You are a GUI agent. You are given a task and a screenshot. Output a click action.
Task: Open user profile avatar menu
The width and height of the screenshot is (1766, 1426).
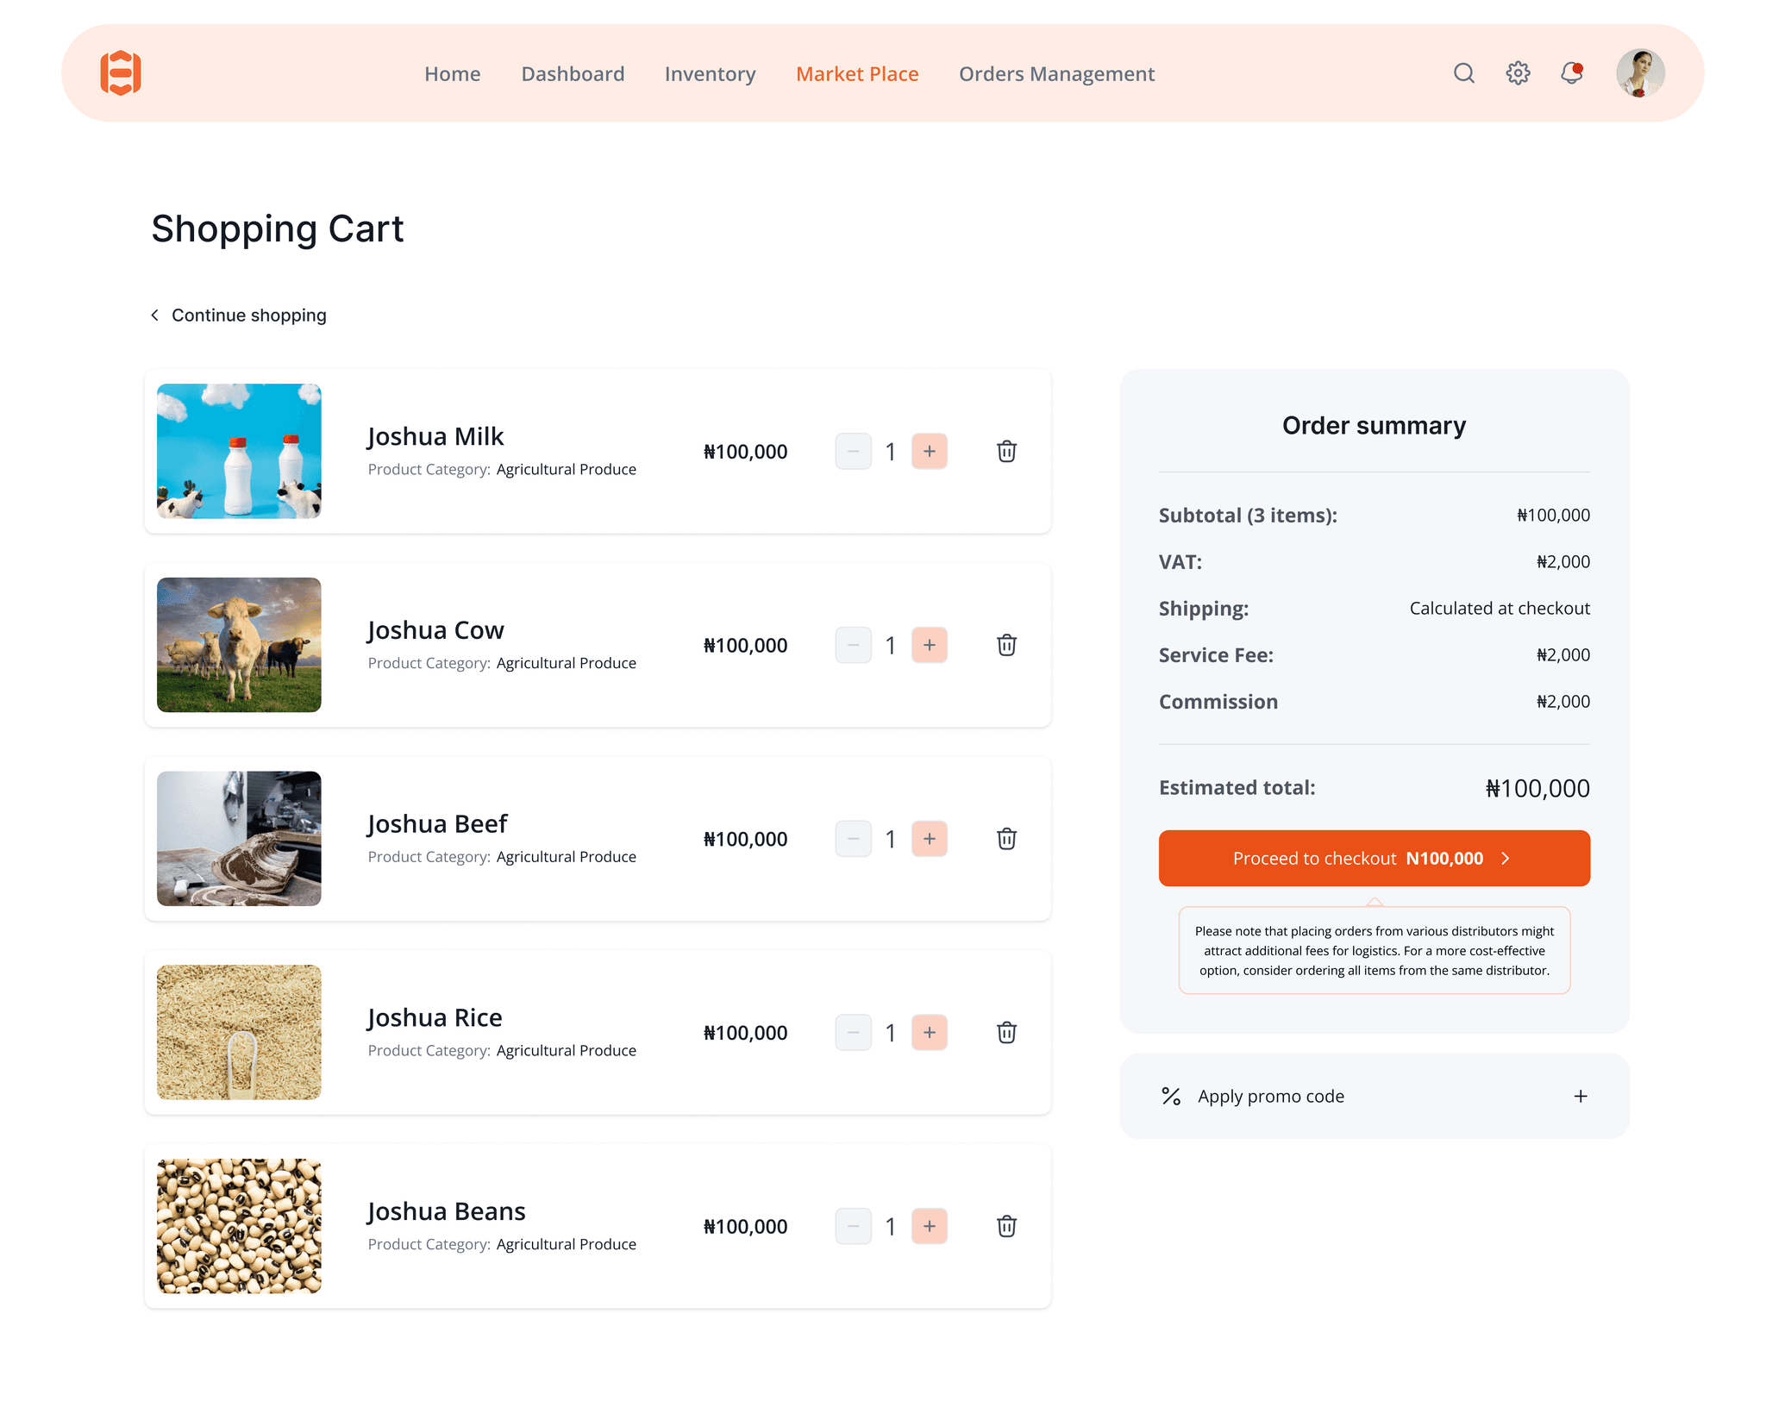(x=1639, y=73)
